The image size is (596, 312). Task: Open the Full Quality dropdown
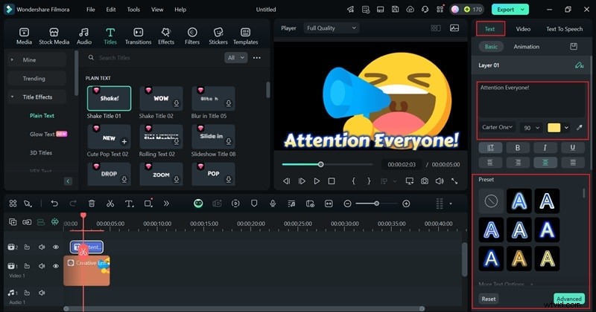pyautogui.click(x=332, y=28)
